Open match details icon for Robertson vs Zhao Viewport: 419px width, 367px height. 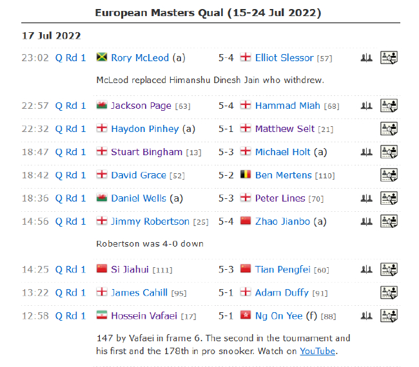tap(389, 221)
